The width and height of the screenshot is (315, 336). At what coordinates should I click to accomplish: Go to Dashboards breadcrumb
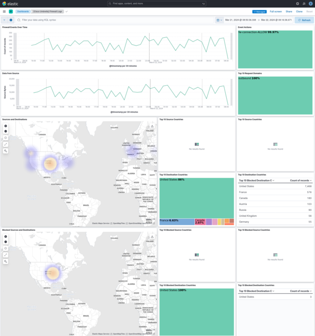pos(23,11)
